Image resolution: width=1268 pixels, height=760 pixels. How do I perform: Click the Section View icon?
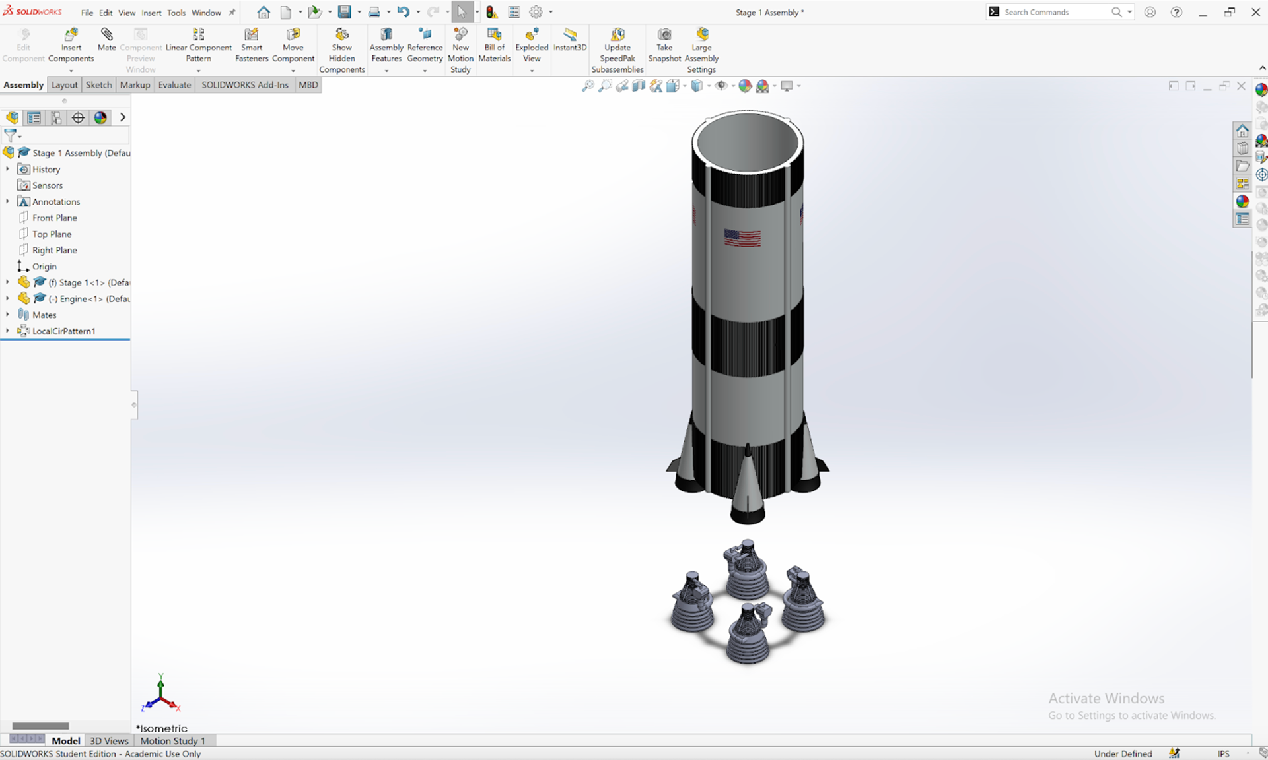(639, 86)
